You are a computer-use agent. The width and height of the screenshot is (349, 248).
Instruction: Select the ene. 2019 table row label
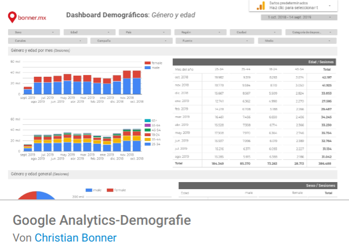[182, 101]
